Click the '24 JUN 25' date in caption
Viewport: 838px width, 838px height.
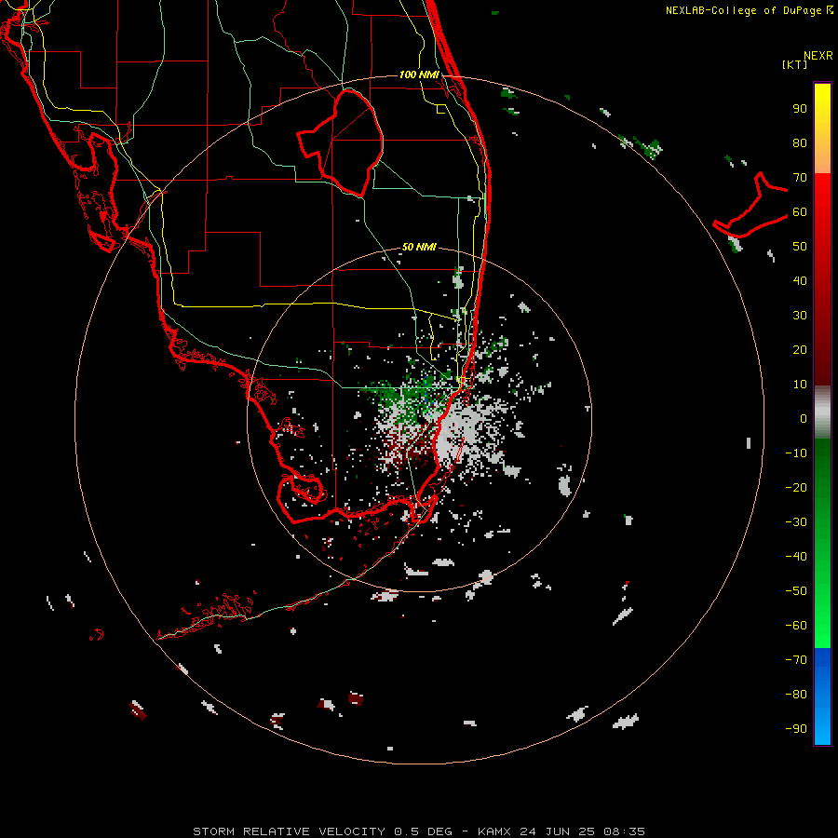[558, 831]
